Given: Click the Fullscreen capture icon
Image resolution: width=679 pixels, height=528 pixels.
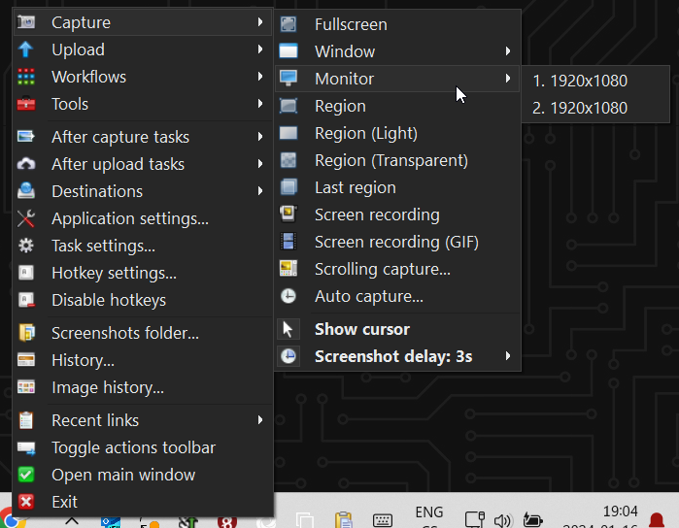Looking at the screenshot, I should point(289,24).
